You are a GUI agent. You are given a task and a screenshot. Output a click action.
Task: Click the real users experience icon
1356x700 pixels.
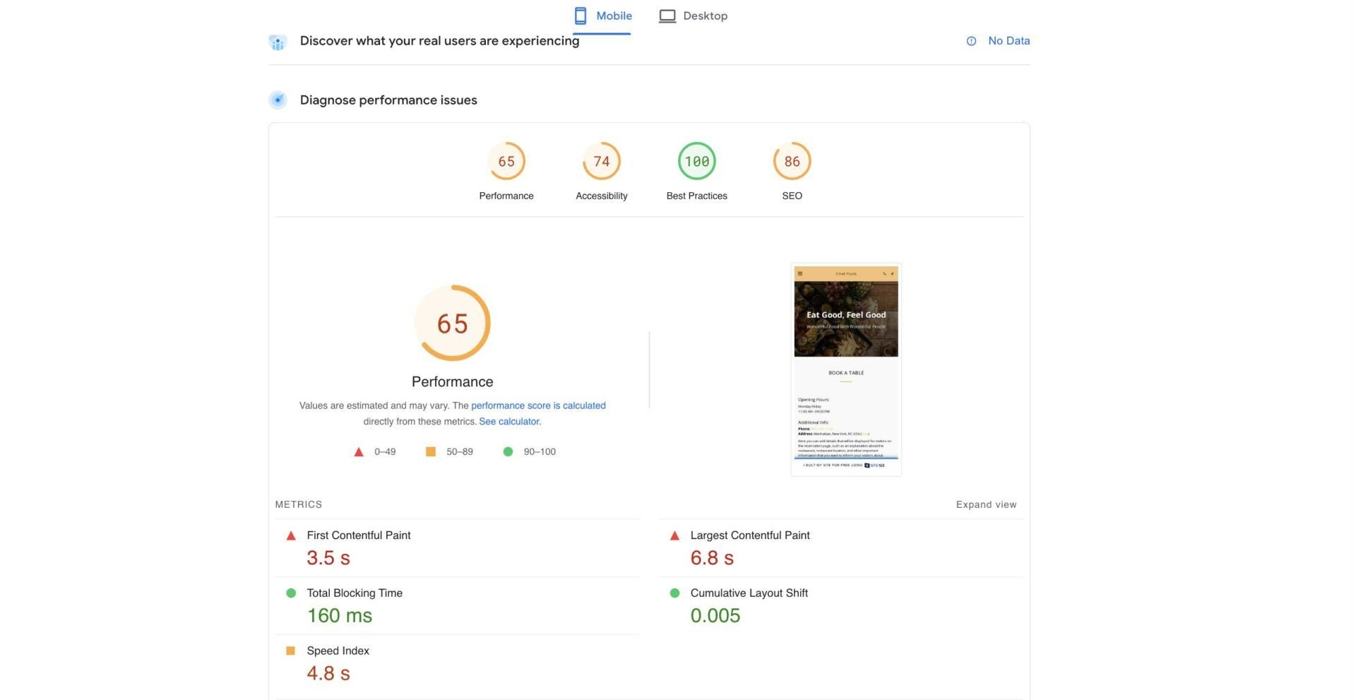(278, 42)
